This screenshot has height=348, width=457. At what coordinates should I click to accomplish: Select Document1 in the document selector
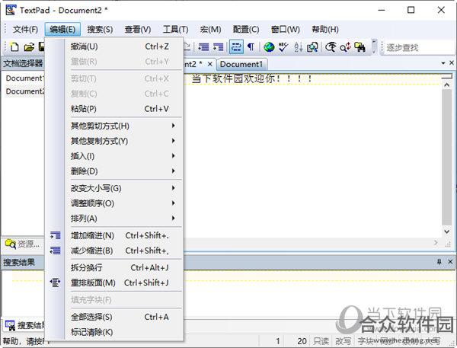pyautogui.click(x=25, y=78)
